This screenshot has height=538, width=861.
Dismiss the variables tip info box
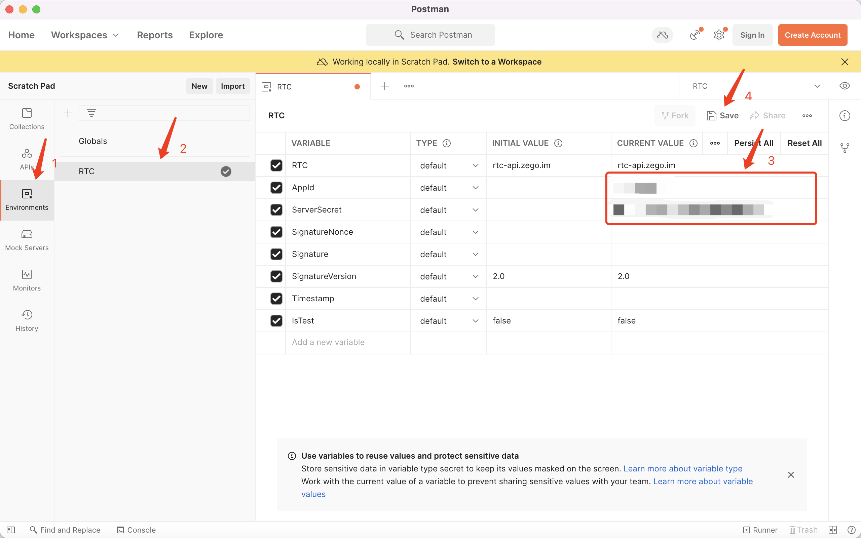[x=791, y=475]
